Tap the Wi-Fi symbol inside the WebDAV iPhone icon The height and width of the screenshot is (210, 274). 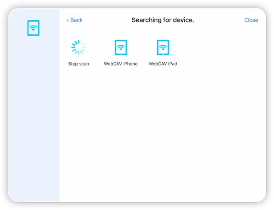tap(121, 47)
